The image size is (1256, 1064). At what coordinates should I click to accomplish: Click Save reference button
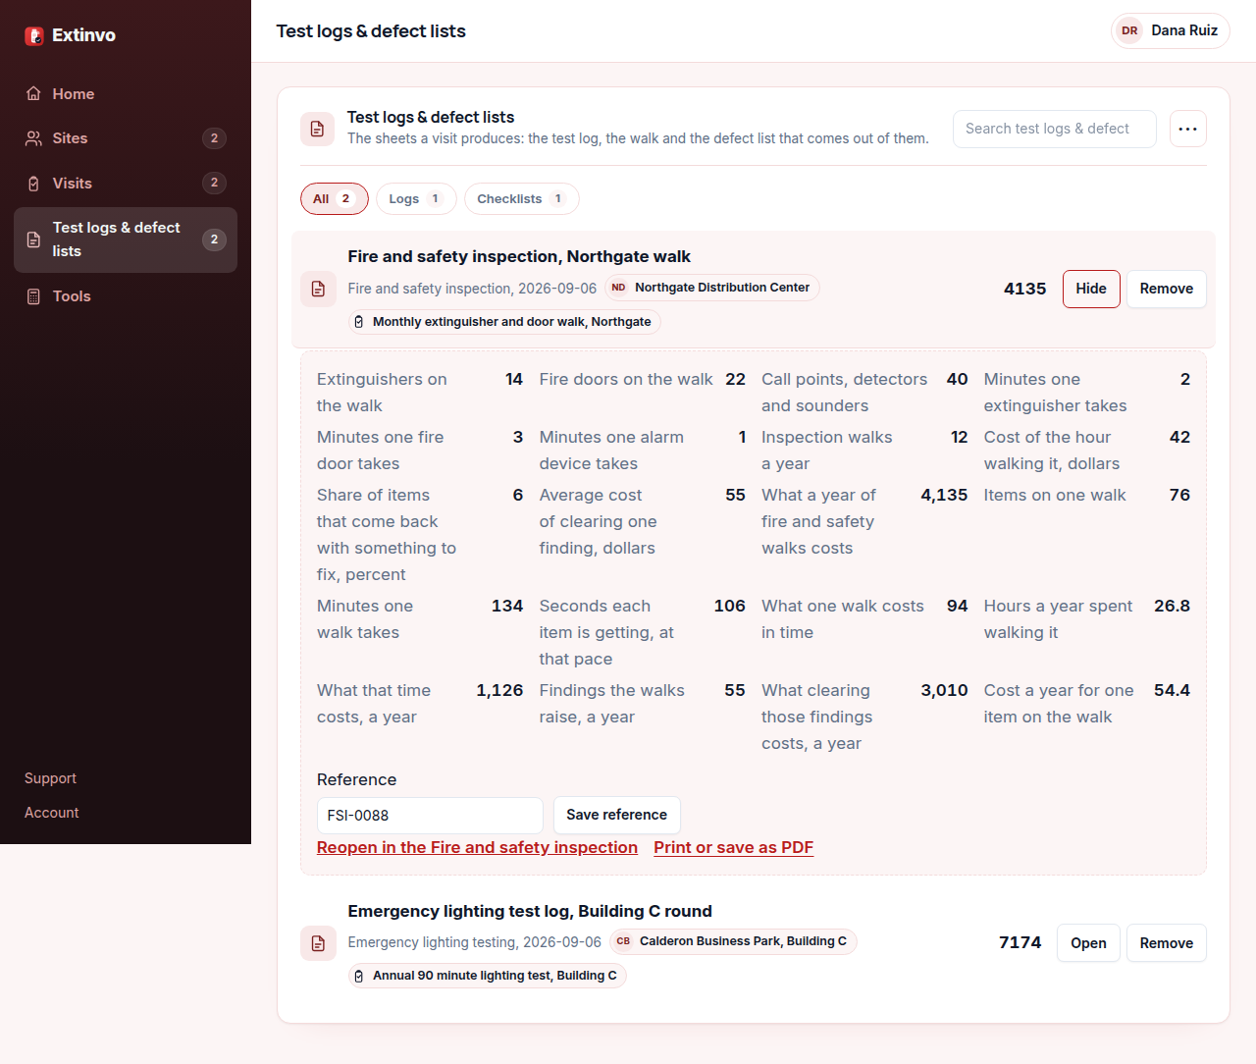pos(617,815)
